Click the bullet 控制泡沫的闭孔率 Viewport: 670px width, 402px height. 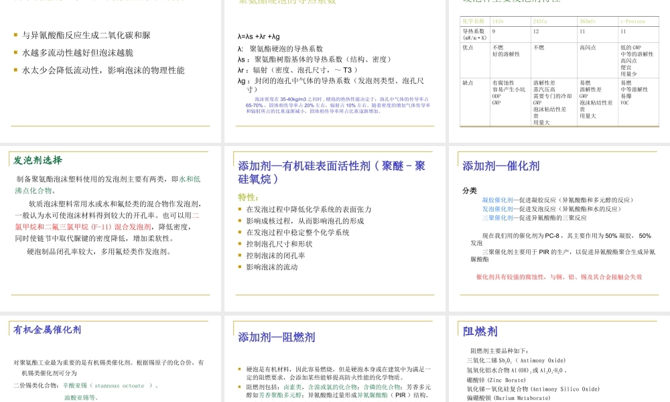pos(275,255)
